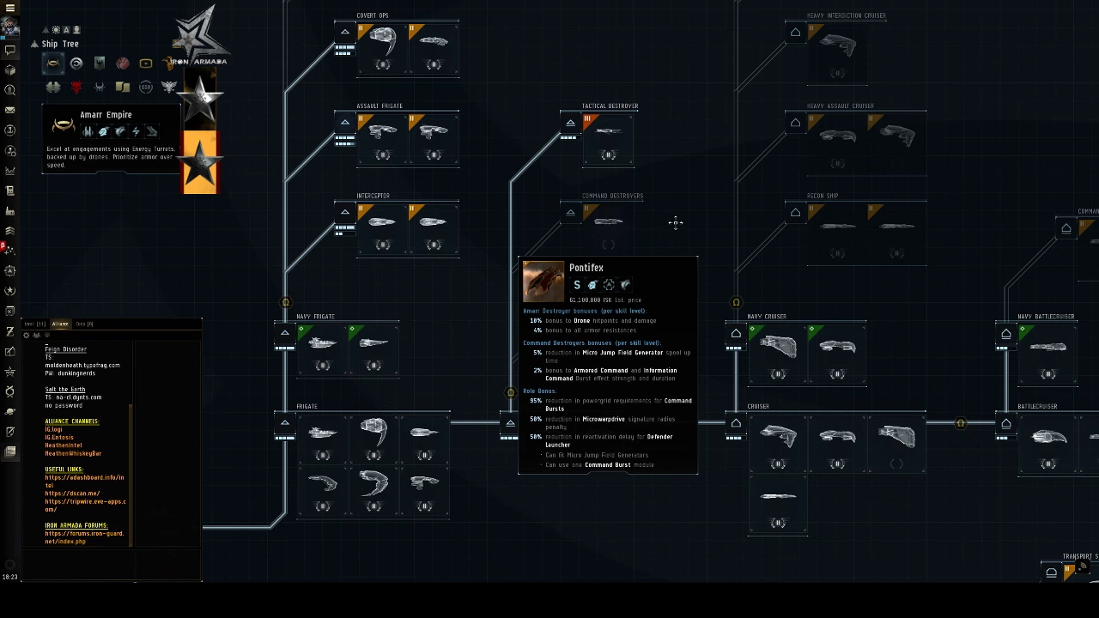Open the Neocom hamburger menu
The image size is (1099, 618).
pos(9,8)
